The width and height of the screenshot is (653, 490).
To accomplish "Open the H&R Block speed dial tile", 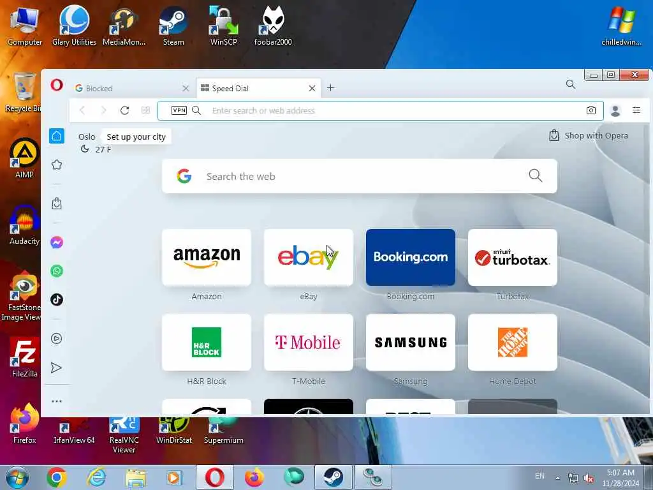I will pos(207,342).
